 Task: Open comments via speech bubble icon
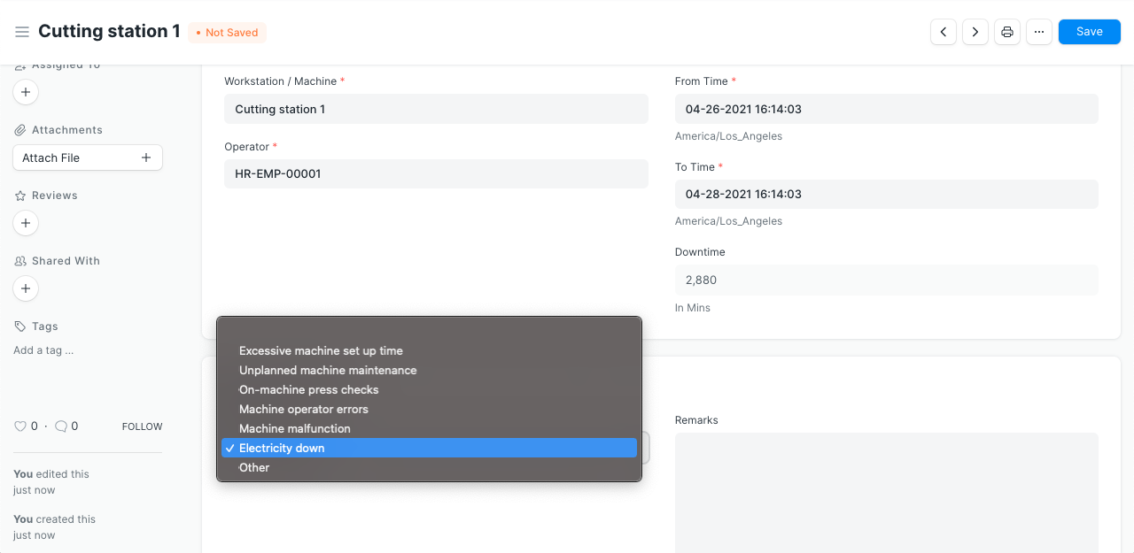[61, 426]
